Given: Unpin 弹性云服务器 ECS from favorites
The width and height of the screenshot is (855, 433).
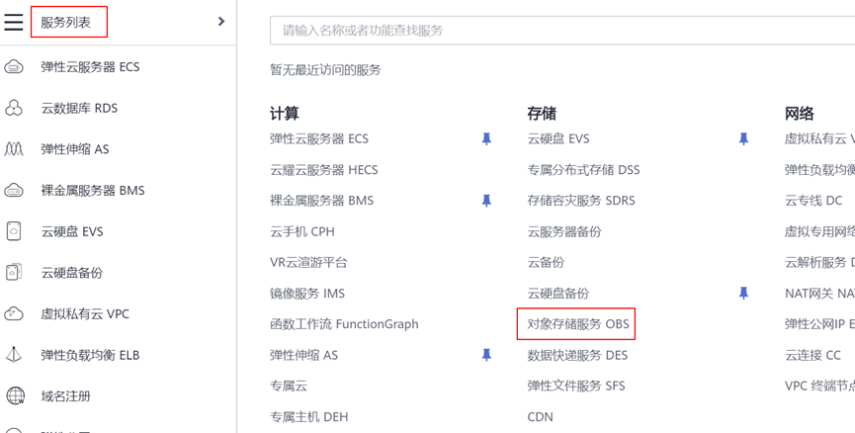Looking at the screenshot, I should (486, 139).
